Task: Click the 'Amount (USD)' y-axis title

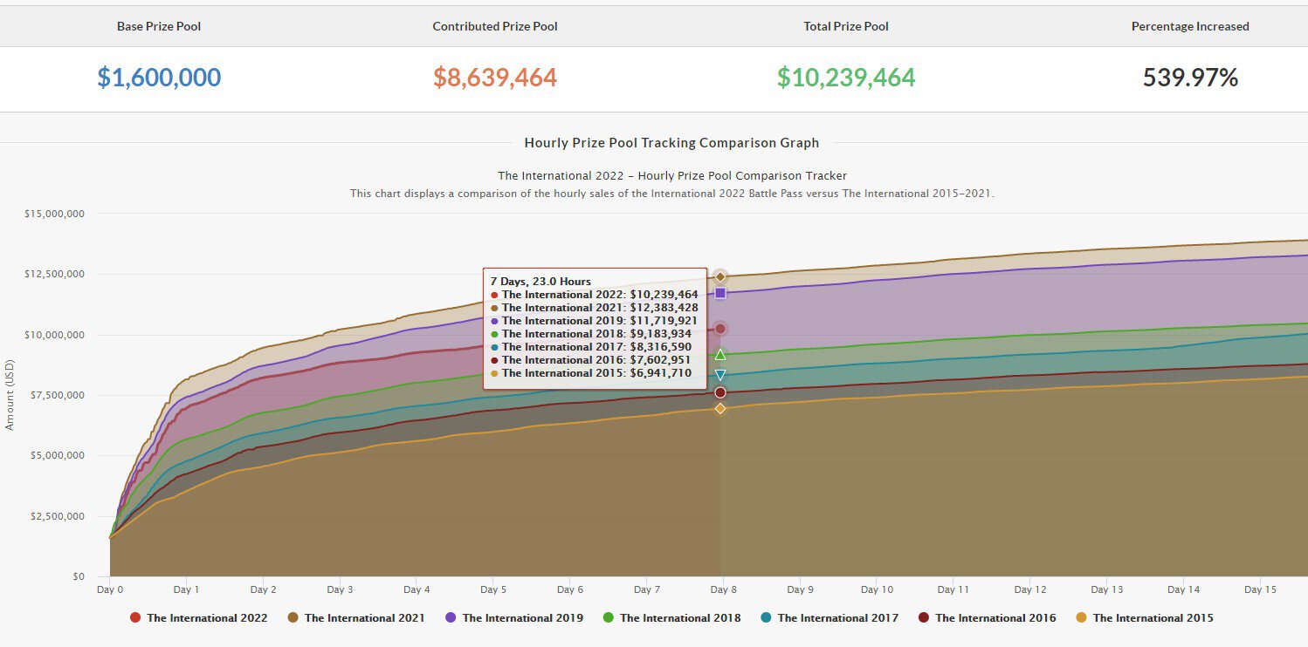Action: tap(10, 394)
